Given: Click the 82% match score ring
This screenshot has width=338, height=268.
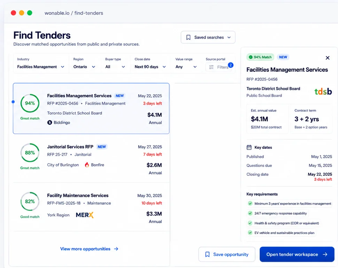Looking at the screenshot, I should click(30, 202).
